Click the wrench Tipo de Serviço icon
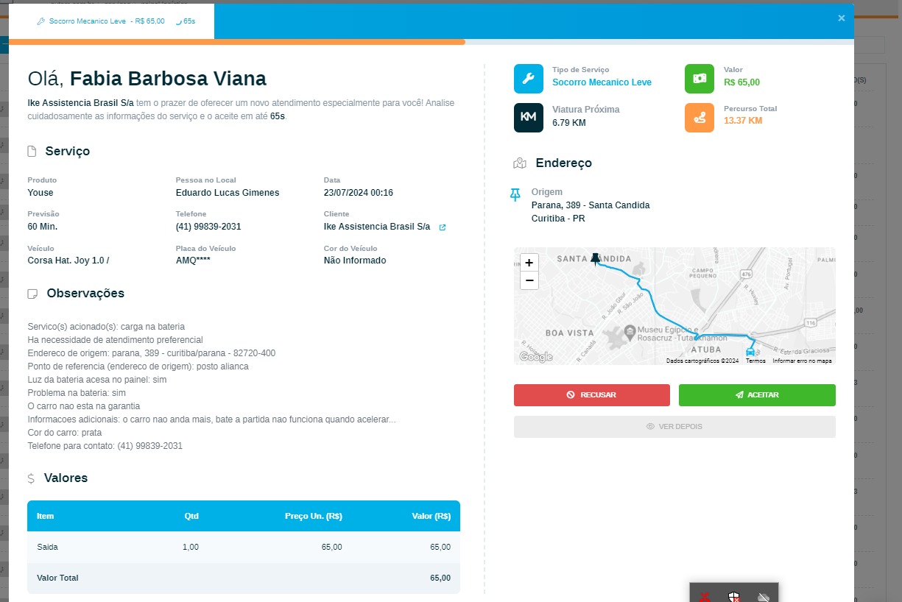This screenshot has height=602, width=902. (x=529, y=79)
